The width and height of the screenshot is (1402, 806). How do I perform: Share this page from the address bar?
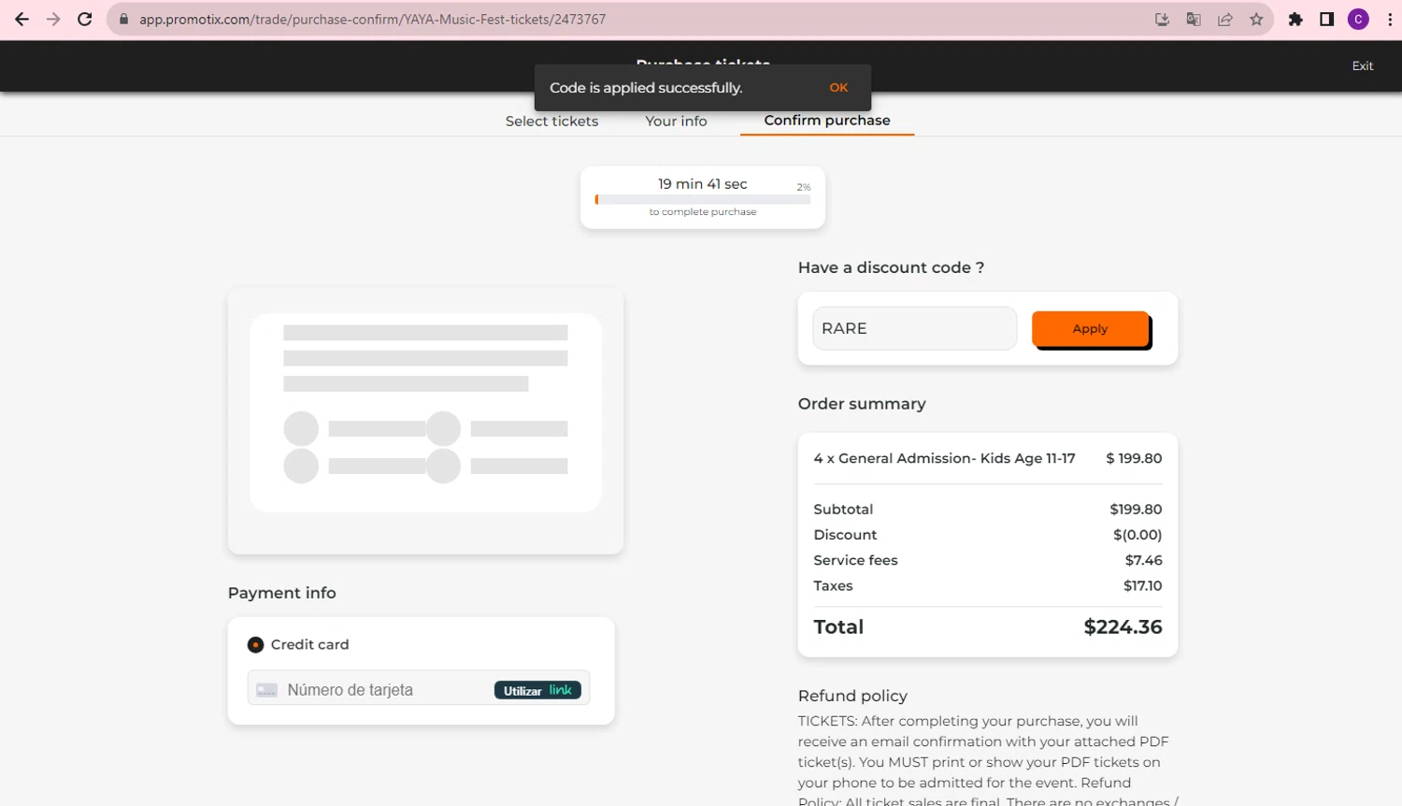coord(1224,19)
